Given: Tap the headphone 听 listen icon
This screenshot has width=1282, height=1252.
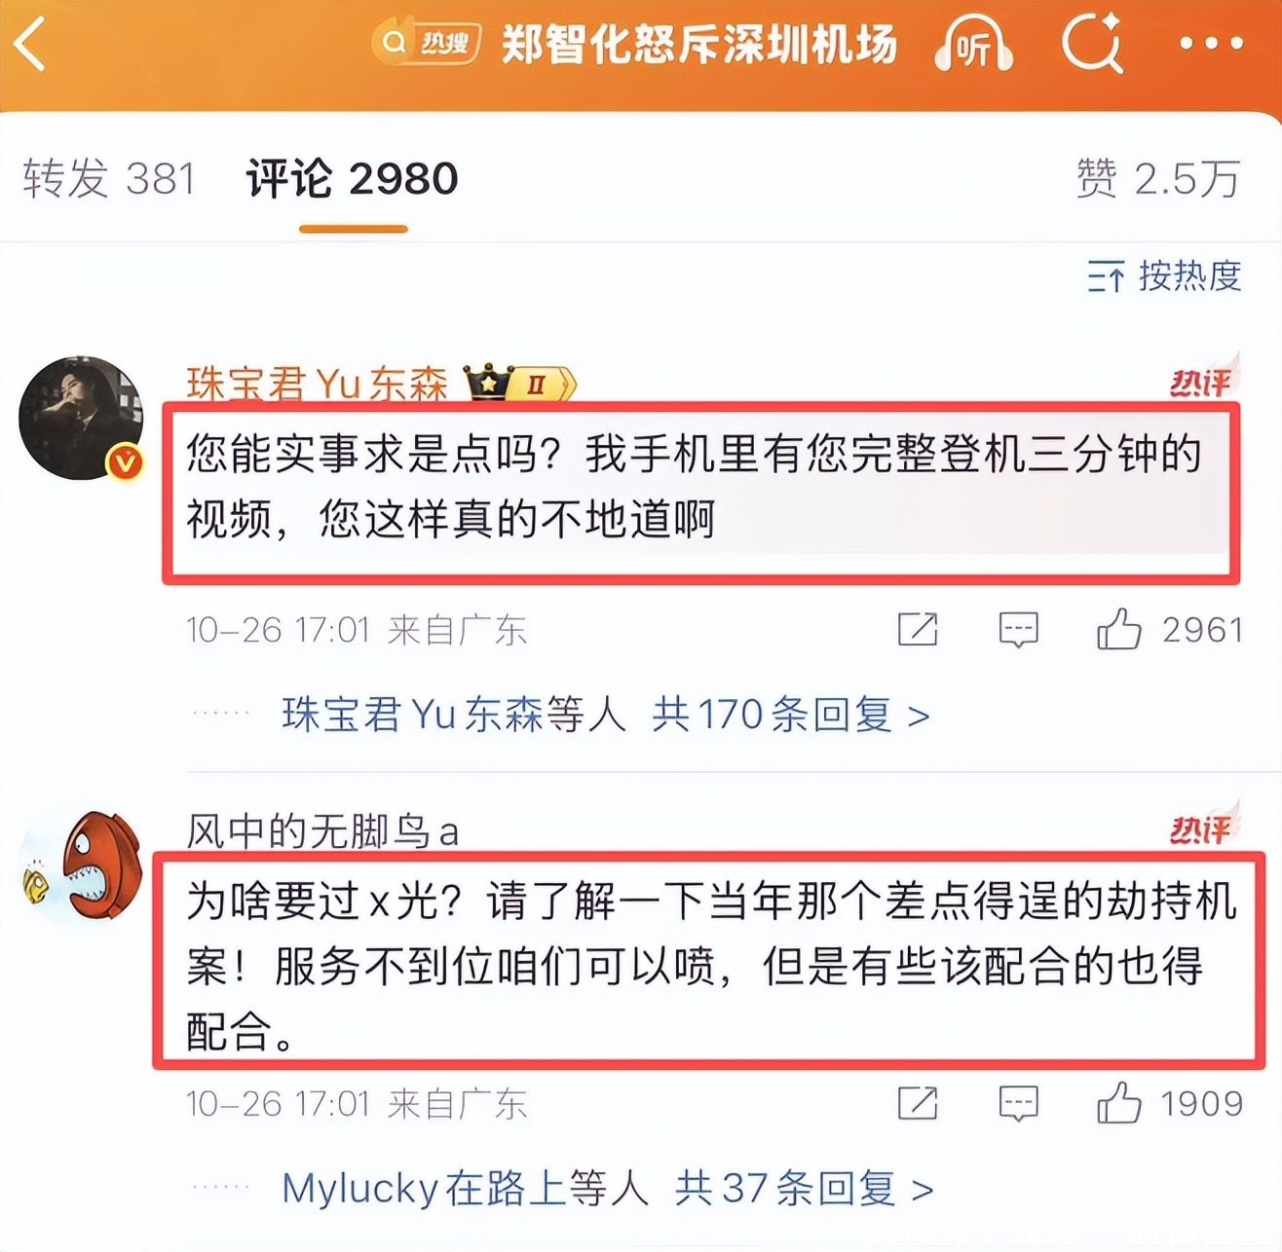Looking at the screenshot, I should click(x=972, y=45).
